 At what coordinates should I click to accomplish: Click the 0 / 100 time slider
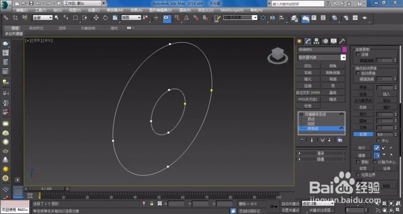tap(46, 189)
